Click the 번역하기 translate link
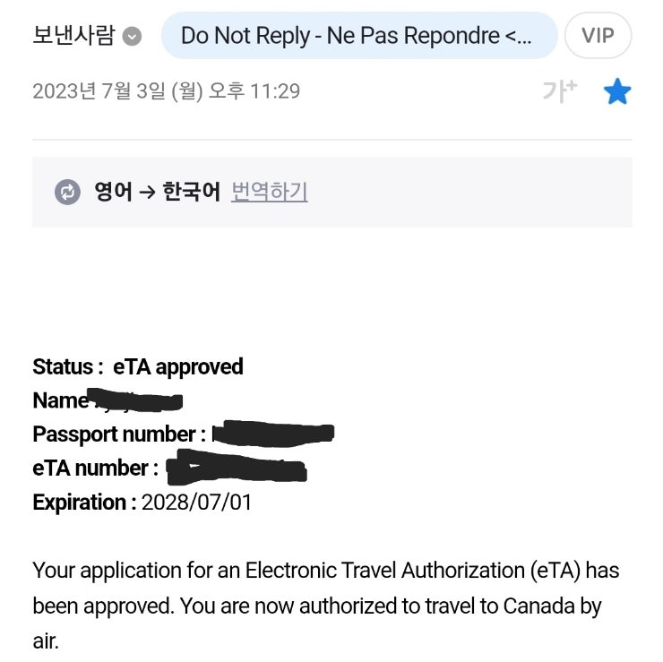This screenshot has width=663, height=662. coord(269,192)
